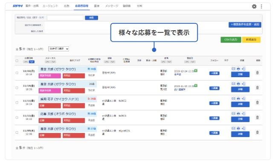
Task: Click mail icon in the 11/14 row
Action: (x=233, y=83)
